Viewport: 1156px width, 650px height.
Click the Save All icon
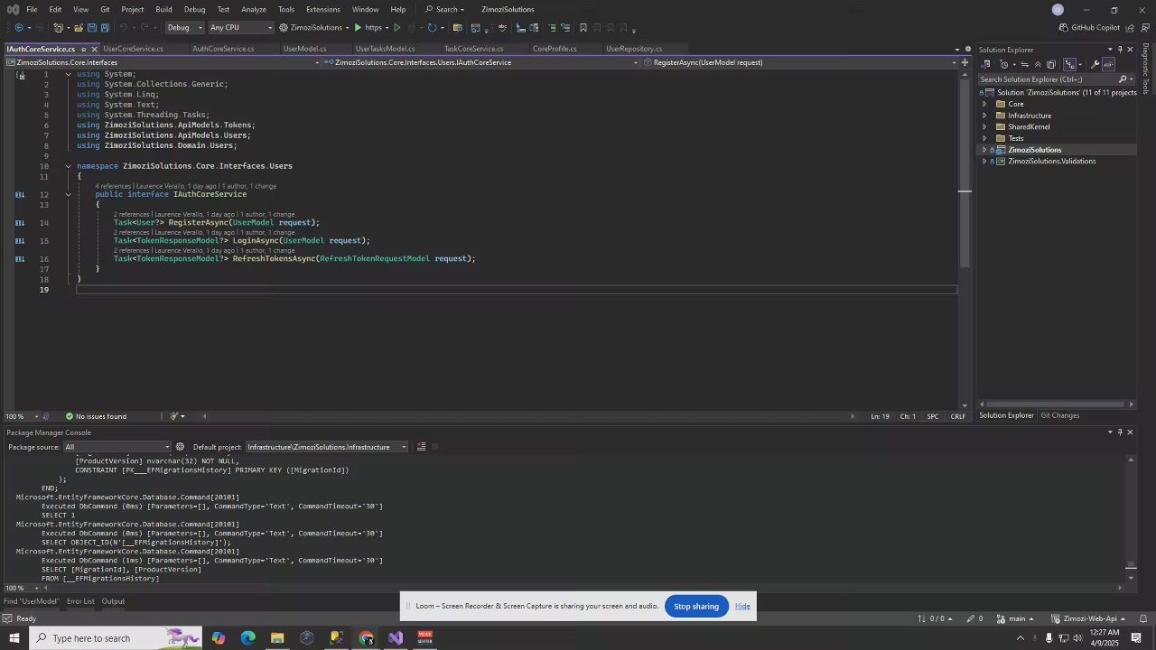(105, 28)
